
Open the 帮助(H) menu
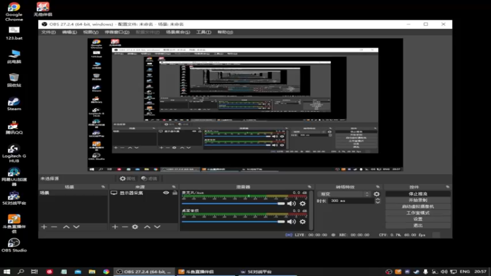pyautogui.click(x=225, y=33)
